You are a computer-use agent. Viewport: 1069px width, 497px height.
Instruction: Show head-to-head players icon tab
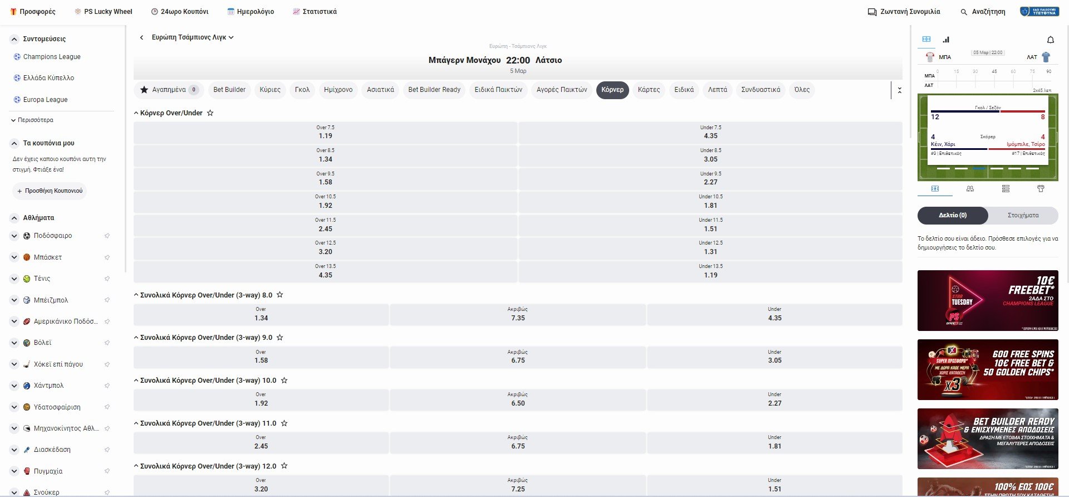pos(970,189)
